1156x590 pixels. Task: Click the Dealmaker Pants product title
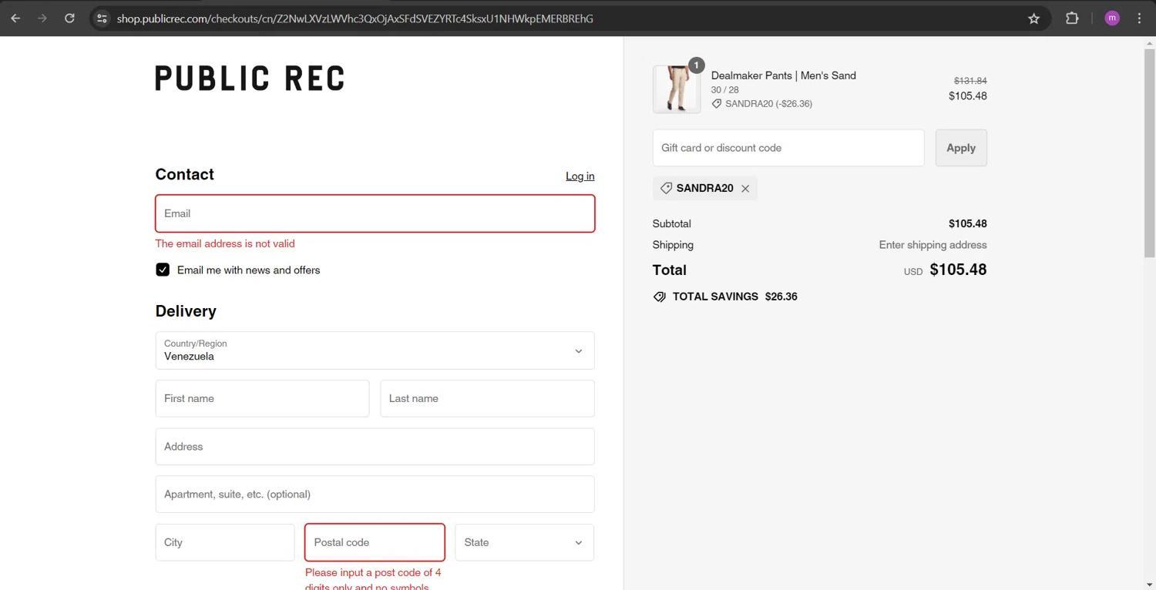pos(783,75)
